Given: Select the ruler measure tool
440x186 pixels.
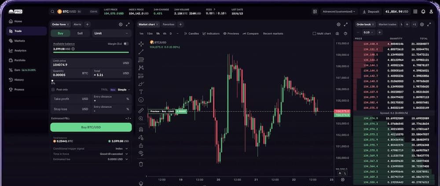Looking at the screenshot, I should click(141, 111).
